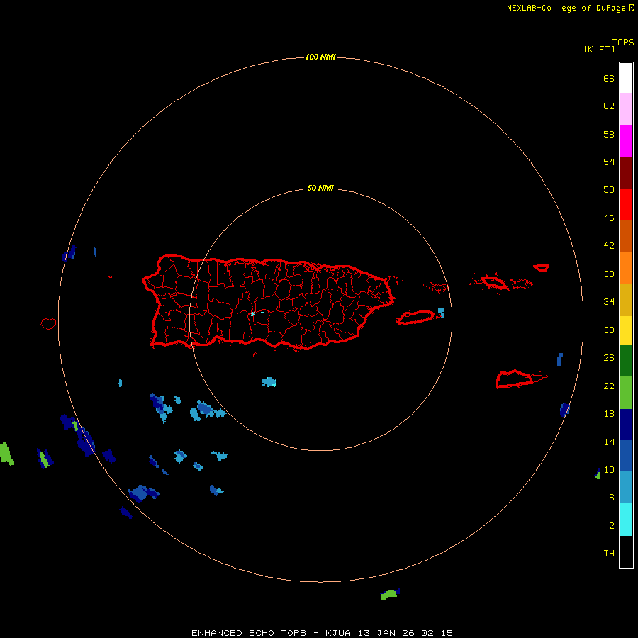Click the green echo below the 100 NMI ring
Image resolution: width=638 pixels, height=638 pixels.
click(389, 595)
